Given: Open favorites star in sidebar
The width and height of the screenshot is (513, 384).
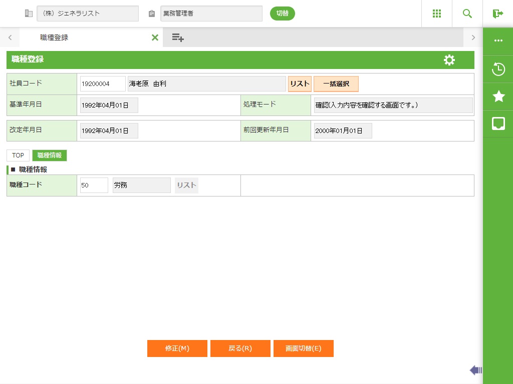Looking at the screenshot, I should 498,96.
